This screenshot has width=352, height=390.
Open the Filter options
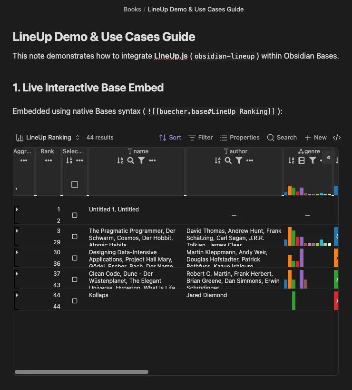point(200,138)
